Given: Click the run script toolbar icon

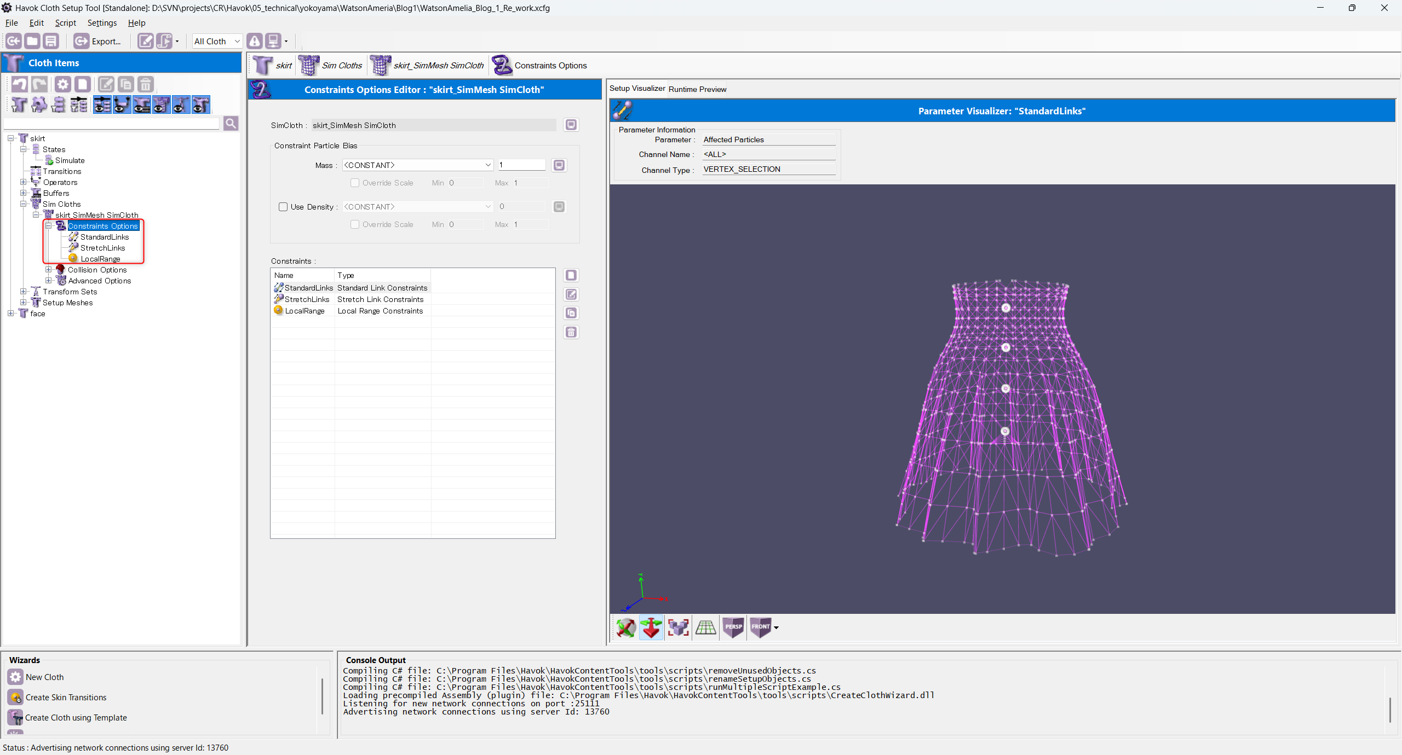Looking at the screenshot, I should point(164,41).
